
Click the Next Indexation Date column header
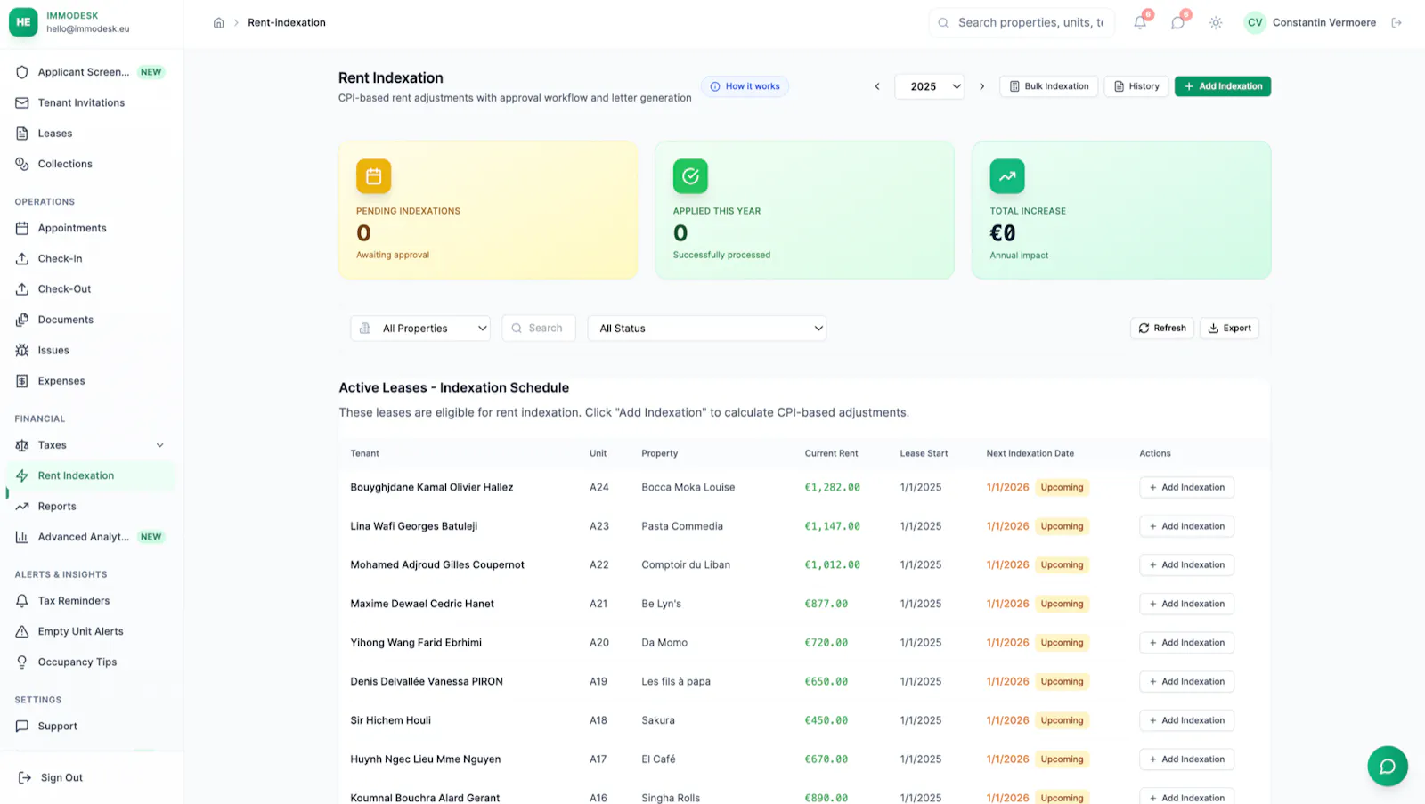pos(1030,453)
